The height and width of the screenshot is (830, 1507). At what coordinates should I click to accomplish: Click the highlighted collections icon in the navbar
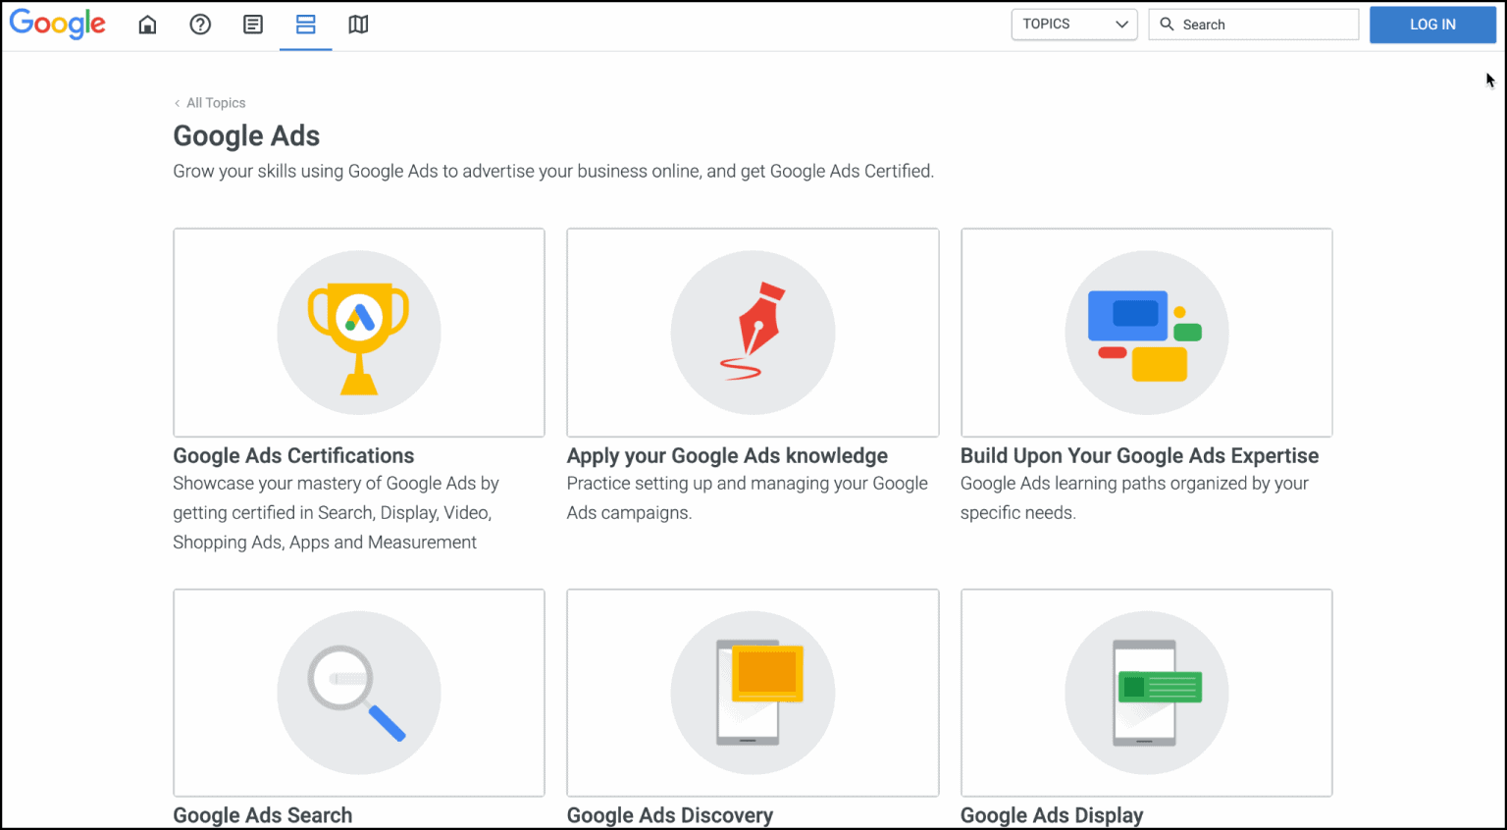click(305, 25)
